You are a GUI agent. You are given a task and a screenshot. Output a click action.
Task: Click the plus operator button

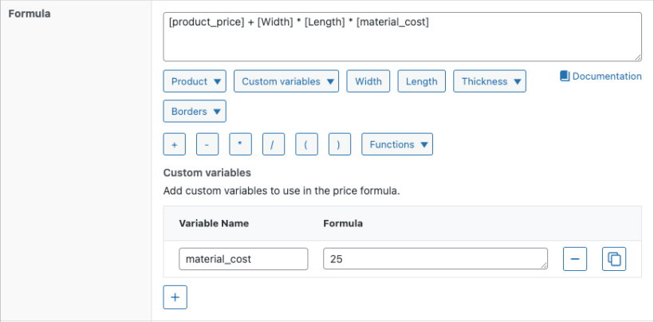pos(175,144)
